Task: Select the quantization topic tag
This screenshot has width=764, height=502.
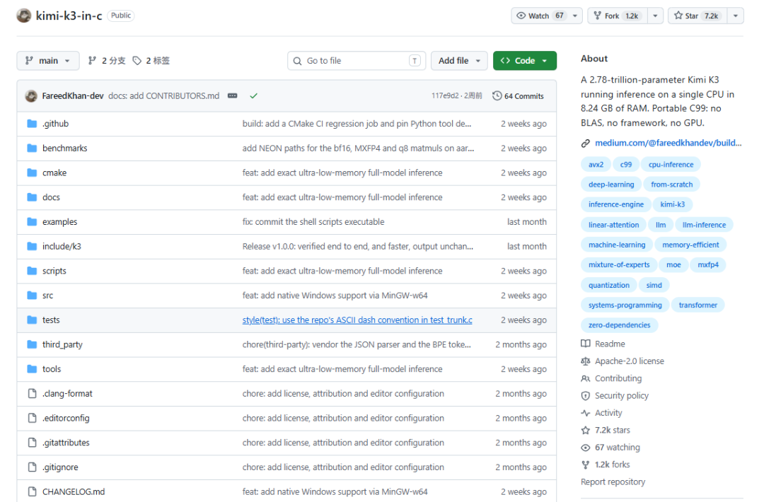Action: (x=608, y=285)
